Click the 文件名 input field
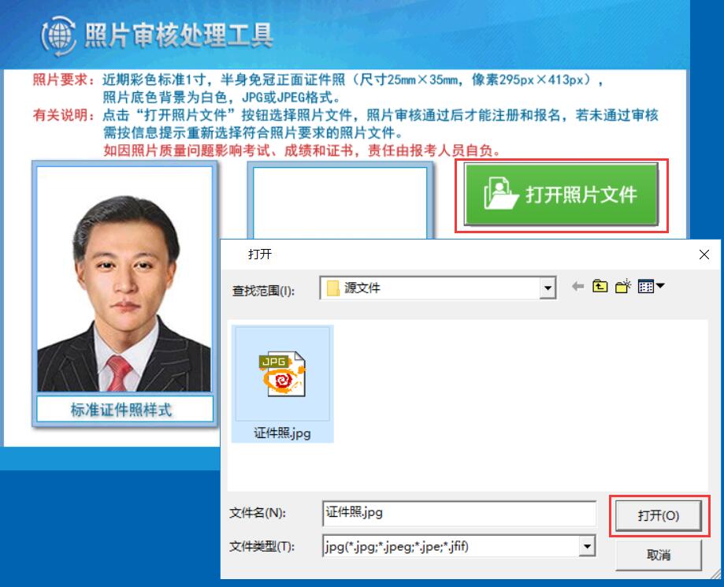The image size is (724, 587). [459, 513]
